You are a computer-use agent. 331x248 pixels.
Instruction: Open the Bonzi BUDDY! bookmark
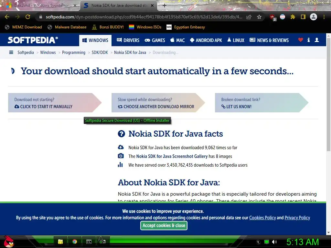108,27
